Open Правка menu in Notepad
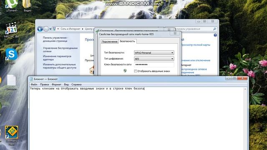 (45, 85)
